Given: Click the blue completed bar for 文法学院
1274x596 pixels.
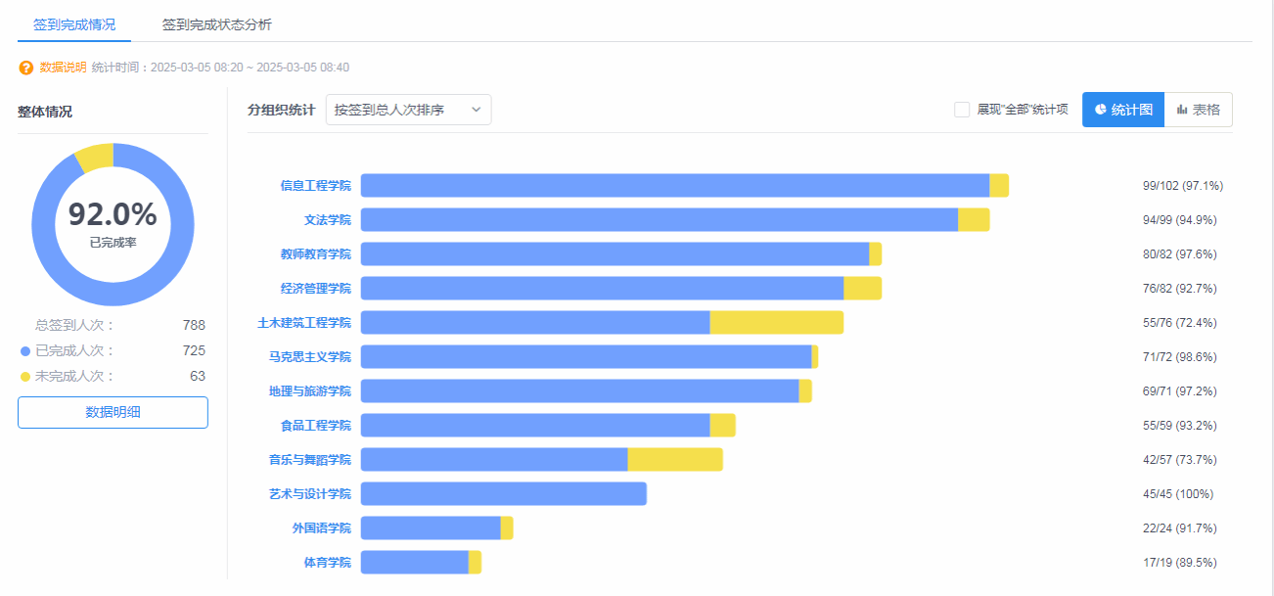Looking at the screenshot, I should tap(659, 220).
